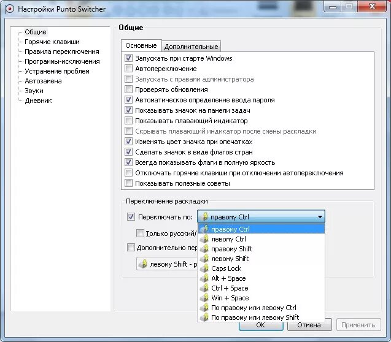Choose 'правому Shift' from the list
The height and width of the screenshot is (342, 391).
261,249
